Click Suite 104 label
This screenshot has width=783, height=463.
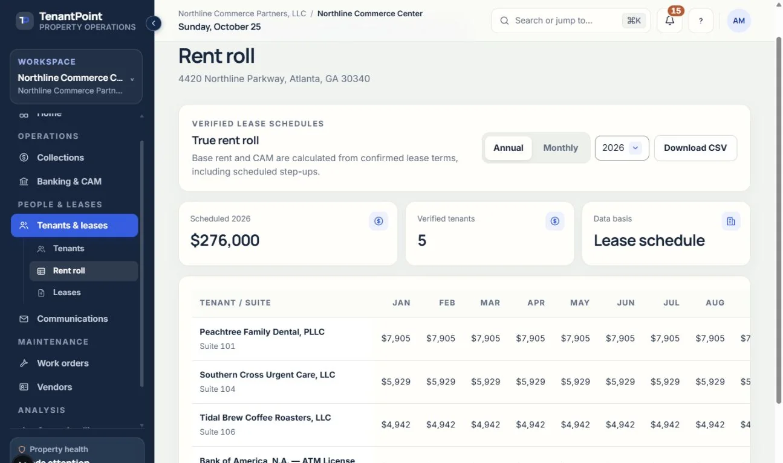[x=217, y=389]
